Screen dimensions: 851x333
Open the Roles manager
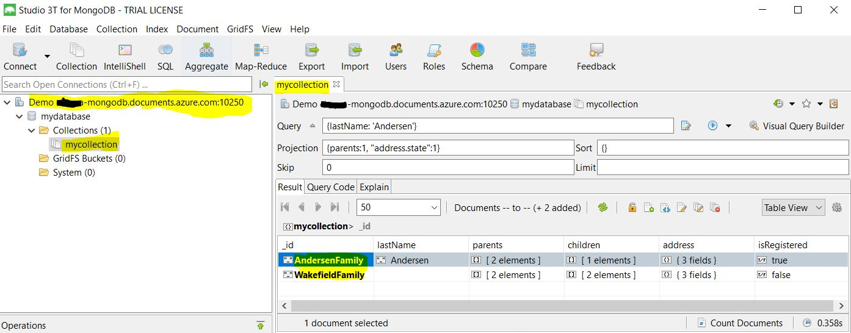(434, 57)
